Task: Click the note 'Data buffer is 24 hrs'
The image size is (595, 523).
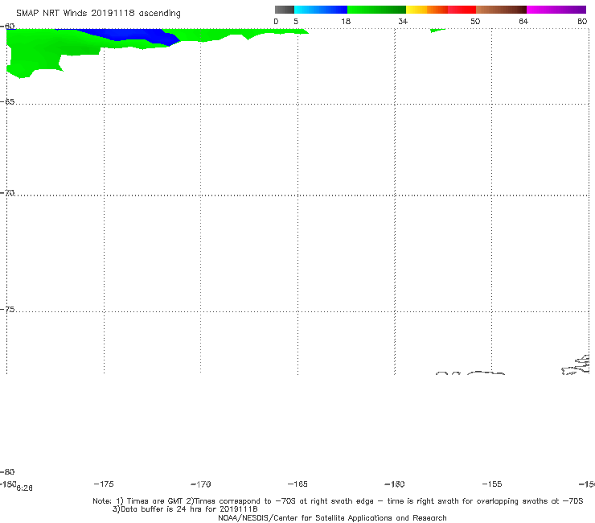Action: click(x=164, y=509)
